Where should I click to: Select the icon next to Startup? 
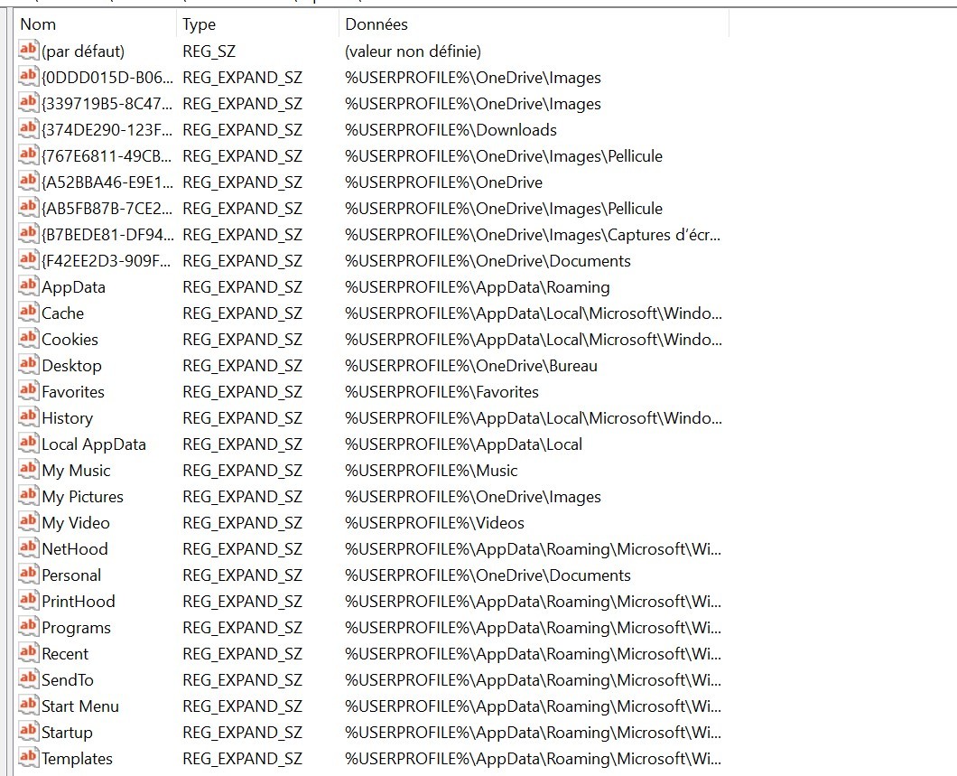tap(29, 732)
